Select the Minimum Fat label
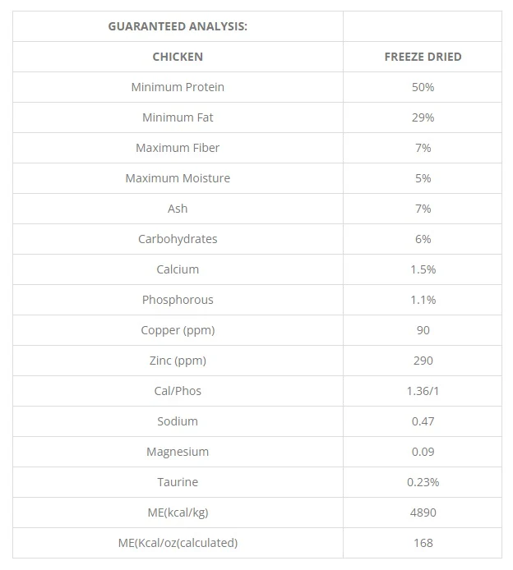The image size is (513, 570). pyautogui.click(x=178, y=117)
